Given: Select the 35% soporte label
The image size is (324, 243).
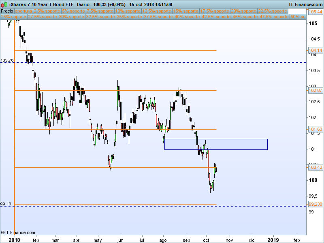Looking at the screenshot, I should click(129, 17).
